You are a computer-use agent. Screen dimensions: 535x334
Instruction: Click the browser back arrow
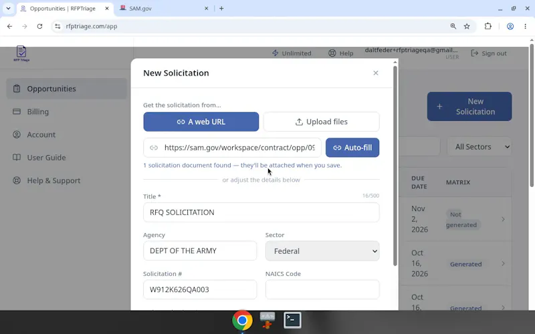(9, 26)
